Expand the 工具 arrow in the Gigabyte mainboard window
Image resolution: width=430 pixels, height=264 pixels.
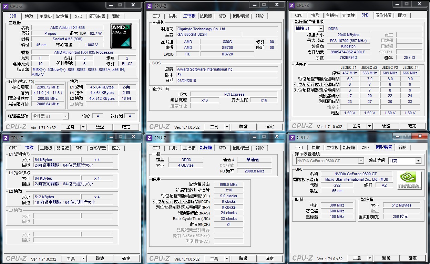coord(226,127)
